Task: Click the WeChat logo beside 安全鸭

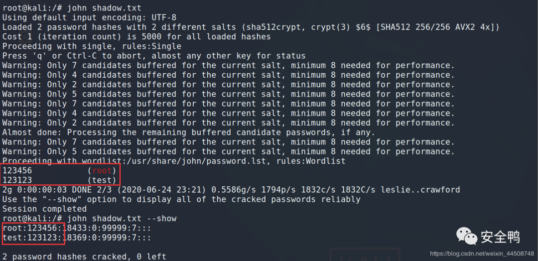Action: coord(467,237)
